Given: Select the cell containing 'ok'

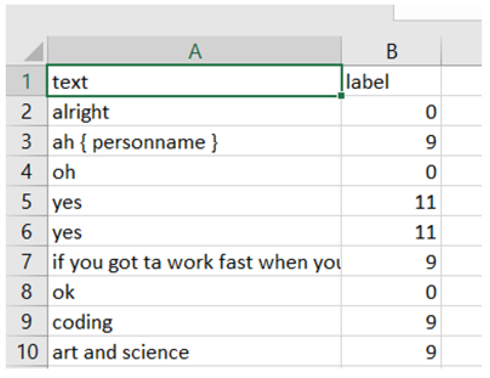Looking at the screenshot, I should pyautogui.click(x=194, y=292).
